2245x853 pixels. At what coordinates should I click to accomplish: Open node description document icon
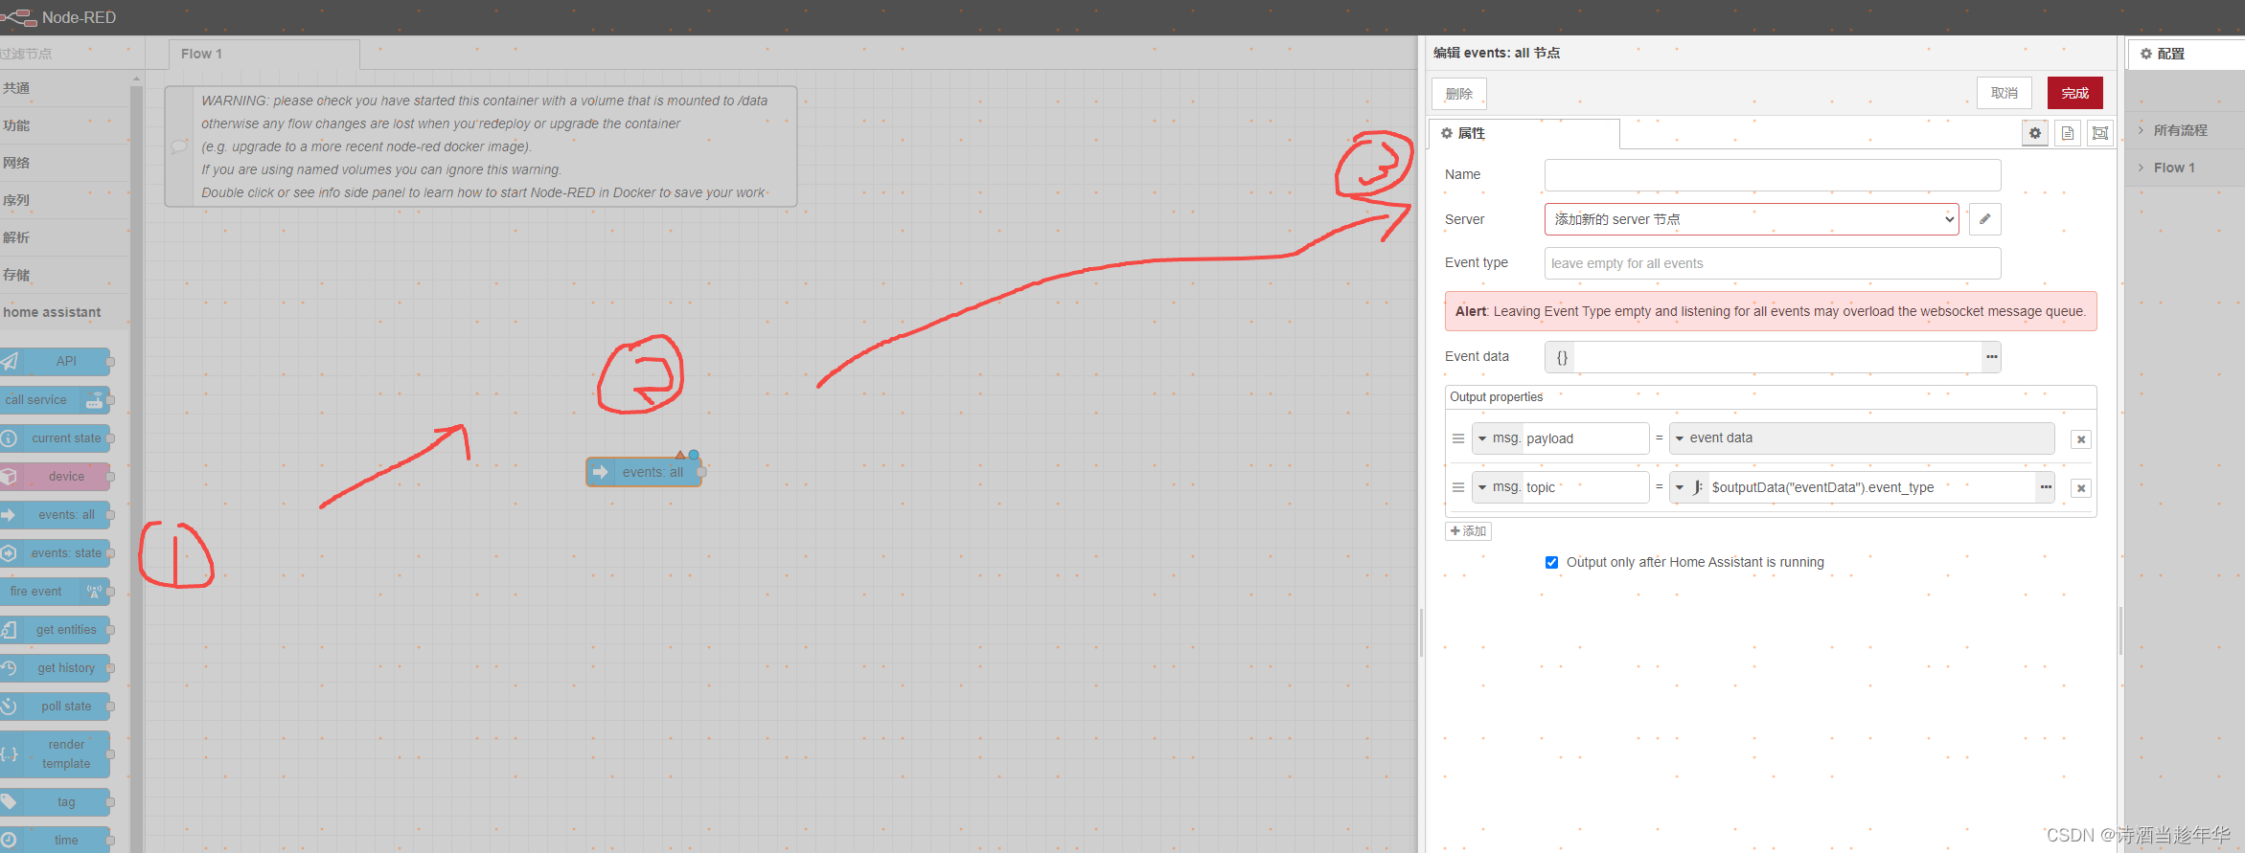point(2068,133)
